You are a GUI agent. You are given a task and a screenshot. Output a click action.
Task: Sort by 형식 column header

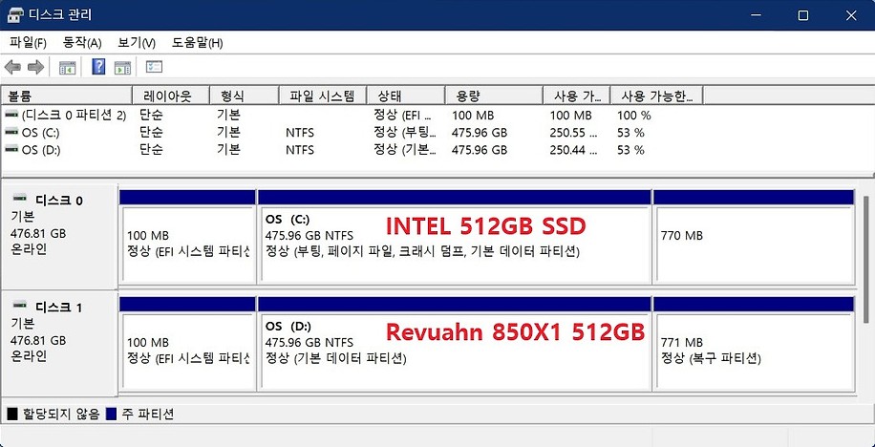coord(244,96)
